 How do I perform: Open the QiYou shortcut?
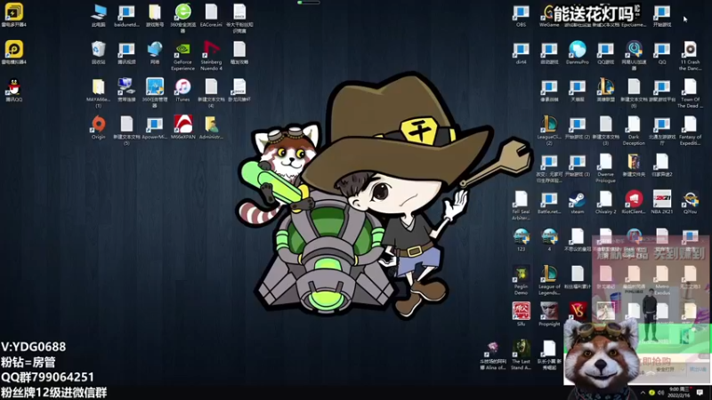click(x=691, y=203)
